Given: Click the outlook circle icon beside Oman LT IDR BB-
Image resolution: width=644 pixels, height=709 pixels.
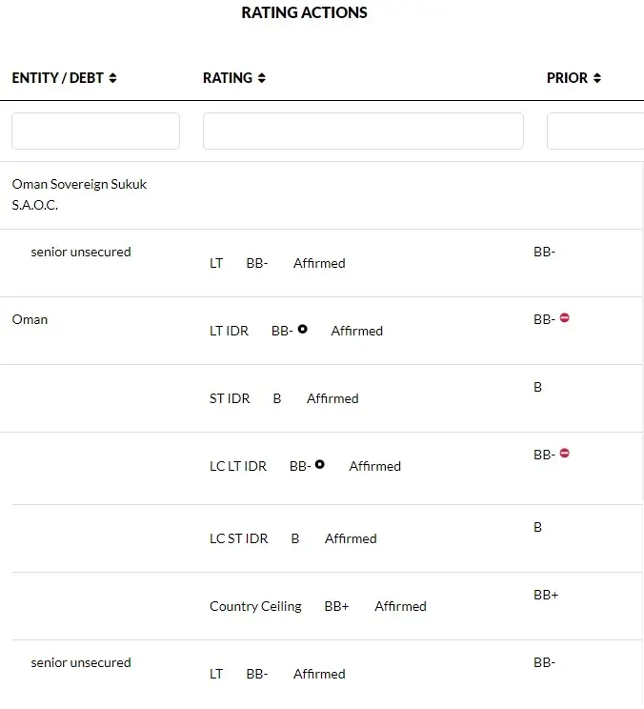Looking at the screenshot, I should coord(302,329).
